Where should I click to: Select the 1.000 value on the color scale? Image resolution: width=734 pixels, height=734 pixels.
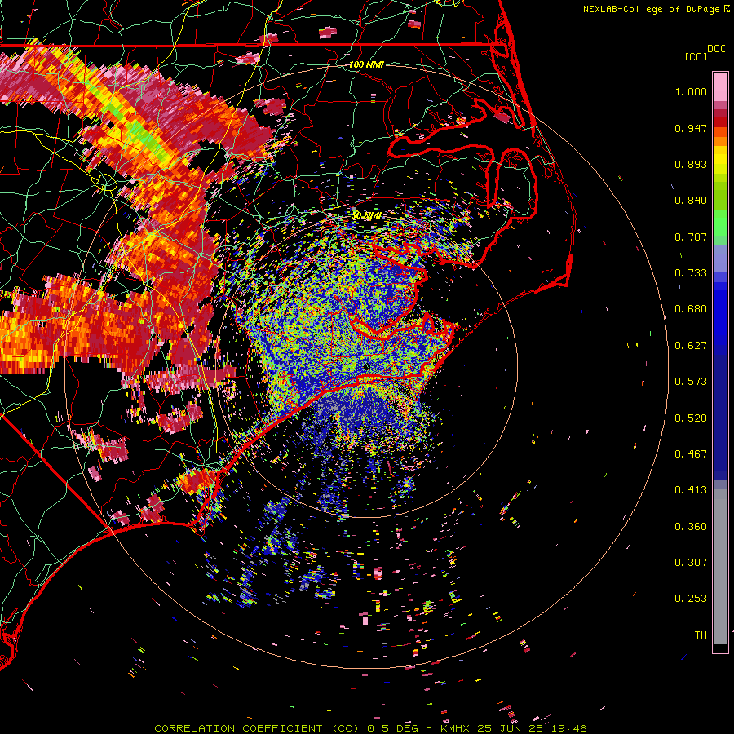click(691, 91)
